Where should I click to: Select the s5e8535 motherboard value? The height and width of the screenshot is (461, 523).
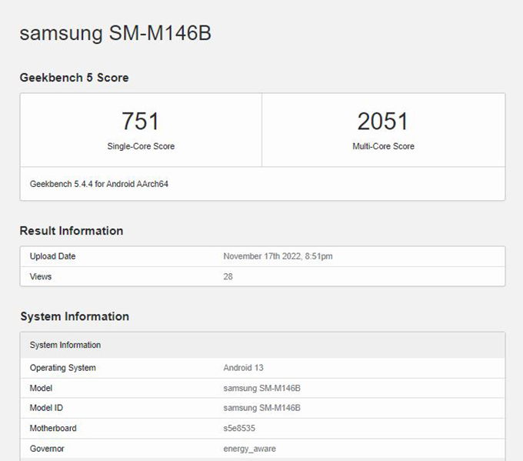239,428
